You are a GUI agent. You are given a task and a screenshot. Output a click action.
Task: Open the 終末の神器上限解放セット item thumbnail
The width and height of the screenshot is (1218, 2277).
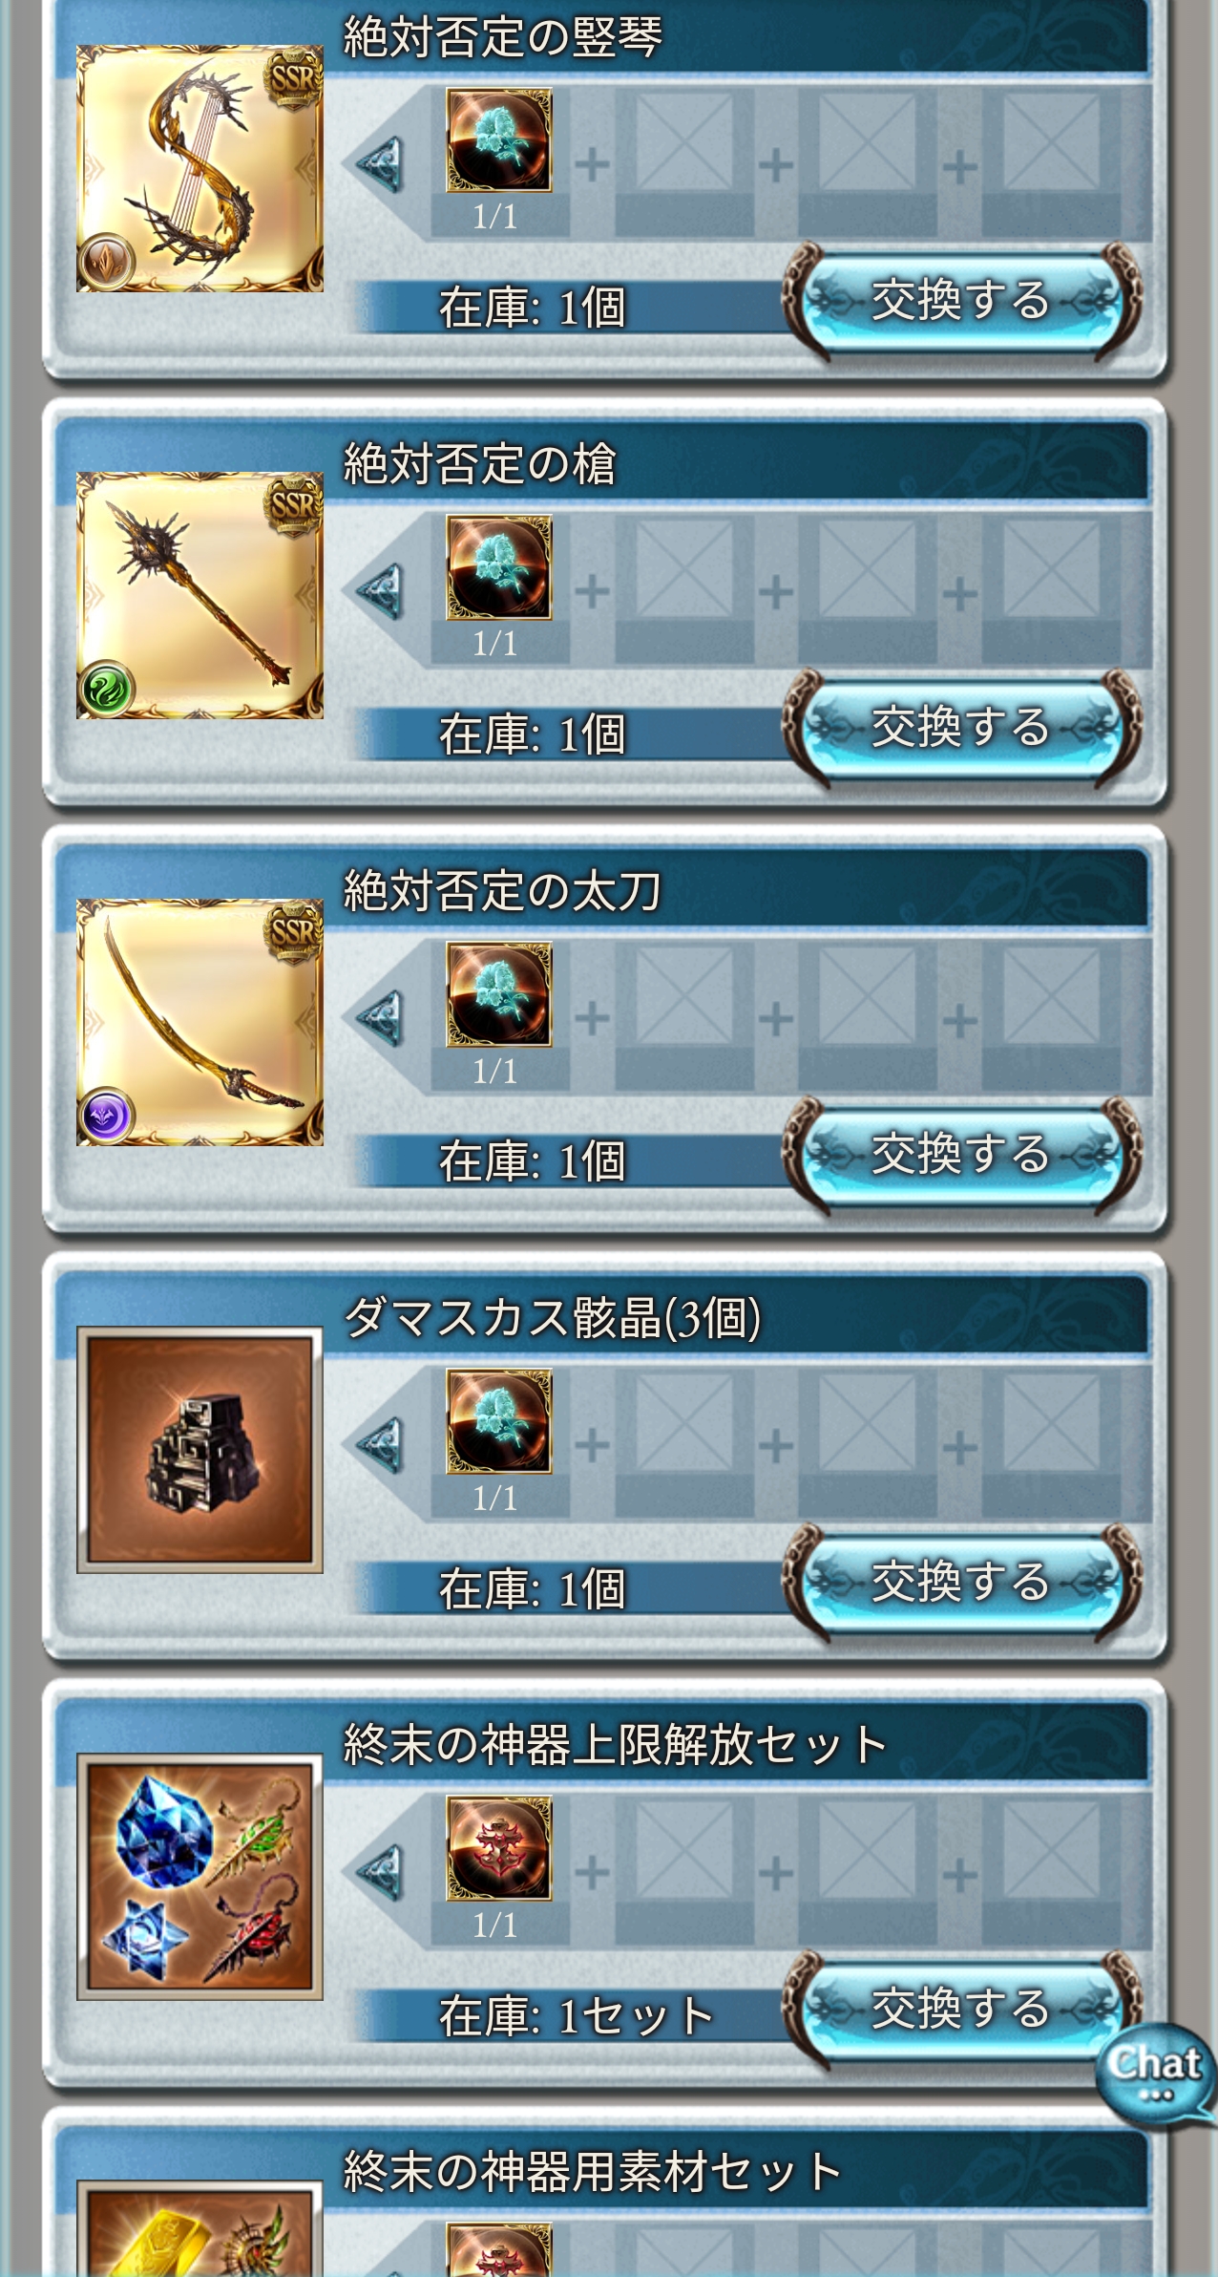(x=199, y=1876)
